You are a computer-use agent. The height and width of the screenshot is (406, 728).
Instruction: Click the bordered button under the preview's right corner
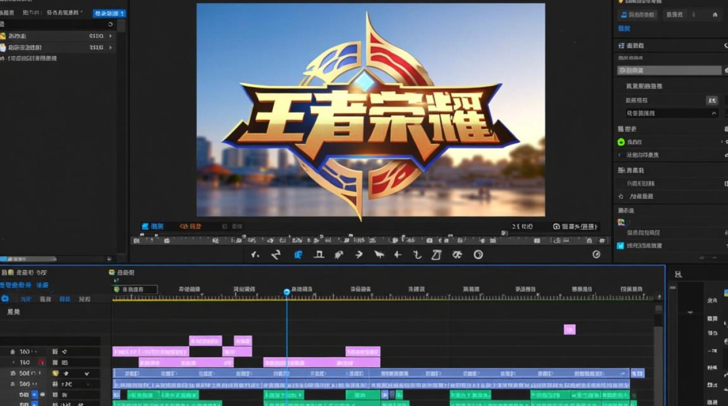575,226
